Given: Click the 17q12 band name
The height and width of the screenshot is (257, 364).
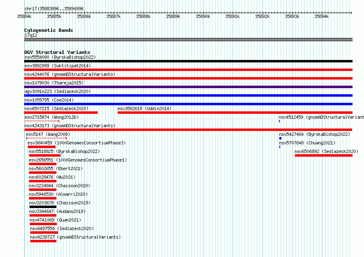Looking at the screenshot, I should coord(31,35).
